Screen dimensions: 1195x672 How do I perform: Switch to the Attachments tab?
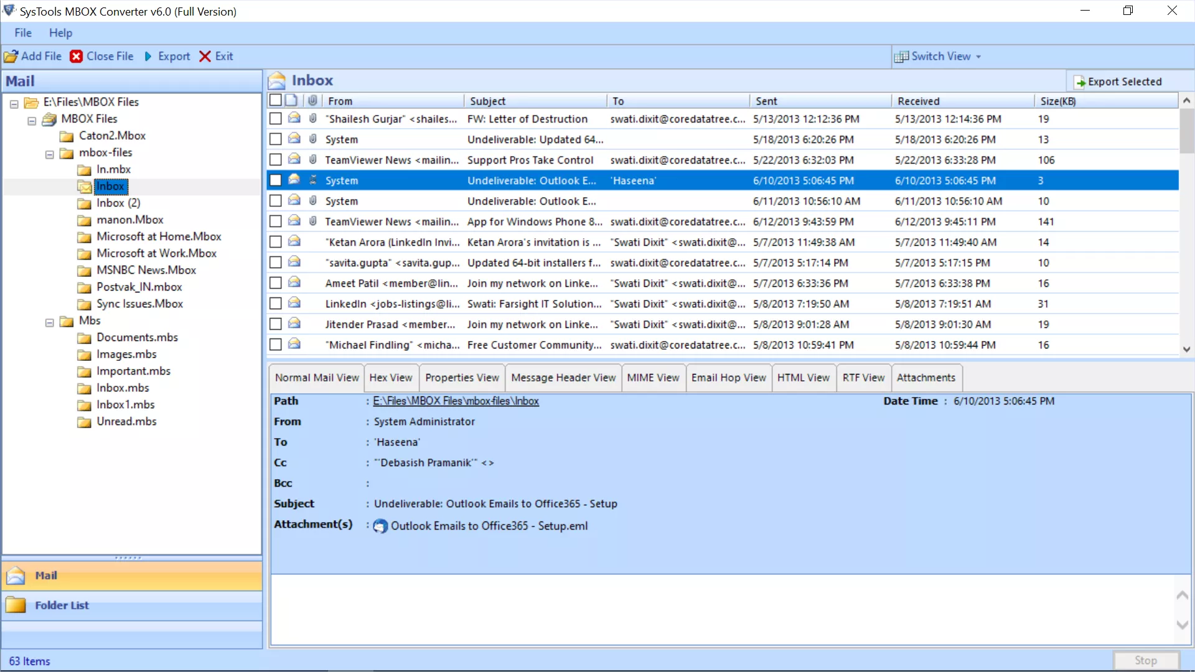[x=926, y=378]
